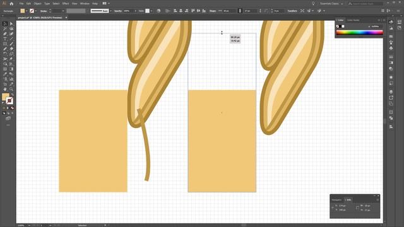
Task: Open graphic style dropdown arrow
Action: tap(151, 11)
